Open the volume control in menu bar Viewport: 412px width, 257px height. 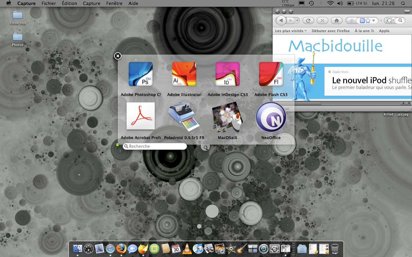(340, 4)
